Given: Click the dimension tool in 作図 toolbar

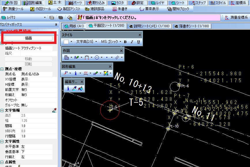Looking at the screenshot, I should [87, 57].
